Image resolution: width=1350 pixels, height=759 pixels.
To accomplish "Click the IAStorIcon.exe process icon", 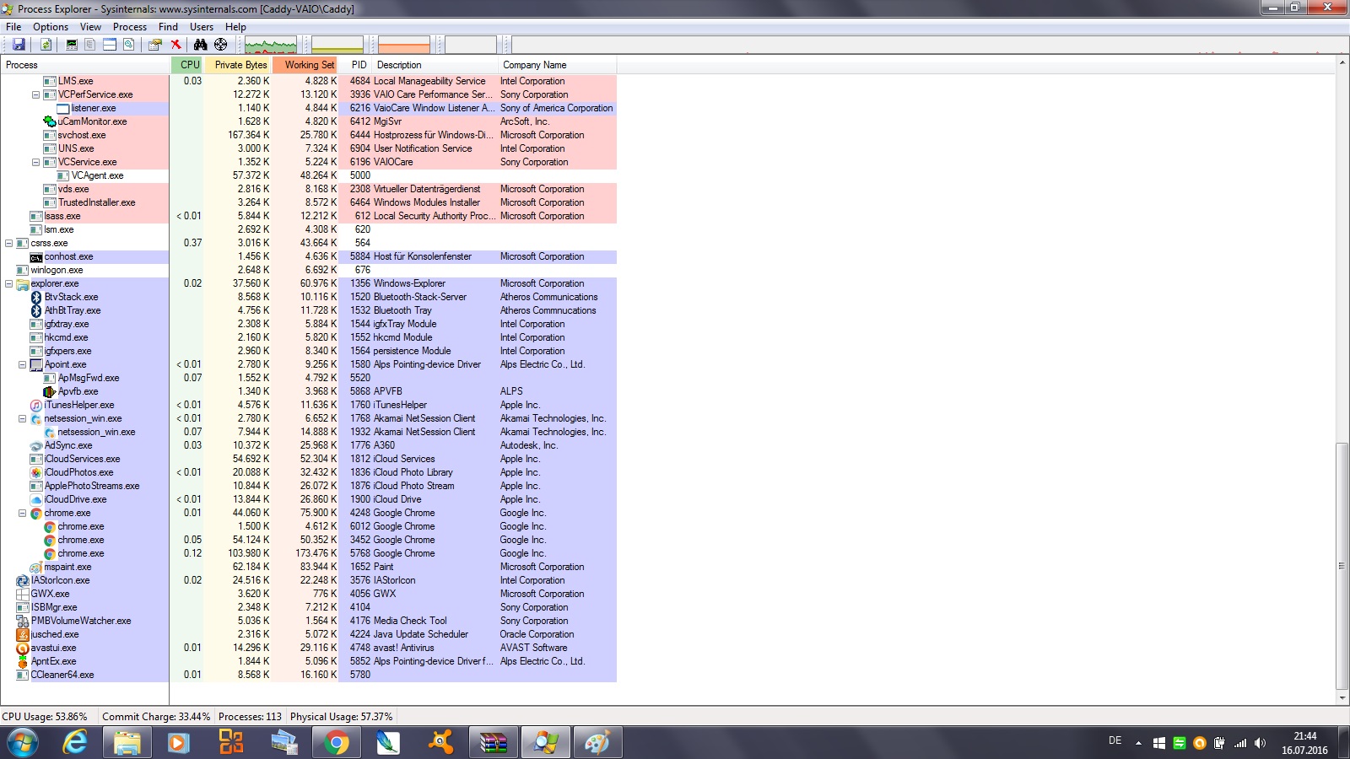I will [23, 580].
